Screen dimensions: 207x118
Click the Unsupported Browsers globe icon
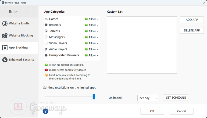pos(46,55)
